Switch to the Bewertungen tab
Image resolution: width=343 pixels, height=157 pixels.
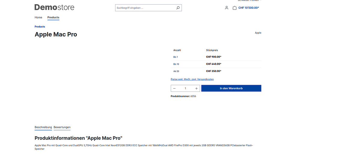point(62,127)
